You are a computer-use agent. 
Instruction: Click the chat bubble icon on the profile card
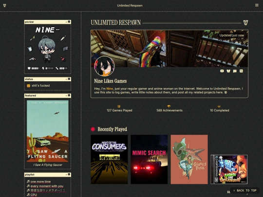tap(235, 71)
